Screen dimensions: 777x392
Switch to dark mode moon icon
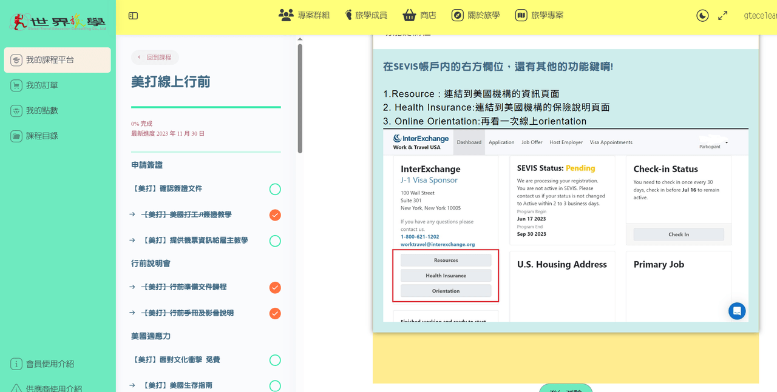click(x=702, y=16)
